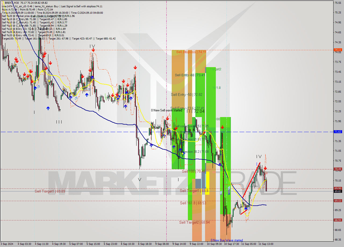Click the current price 69.82 axis tag

point(338,191)
